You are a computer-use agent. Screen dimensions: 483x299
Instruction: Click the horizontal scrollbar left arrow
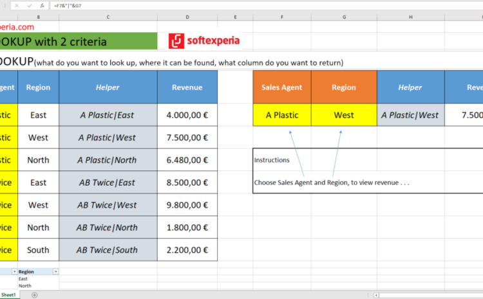pyautogui.click(x=376, y=295)
